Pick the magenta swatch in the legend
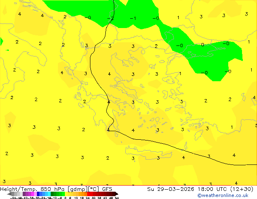 (32, 194)
